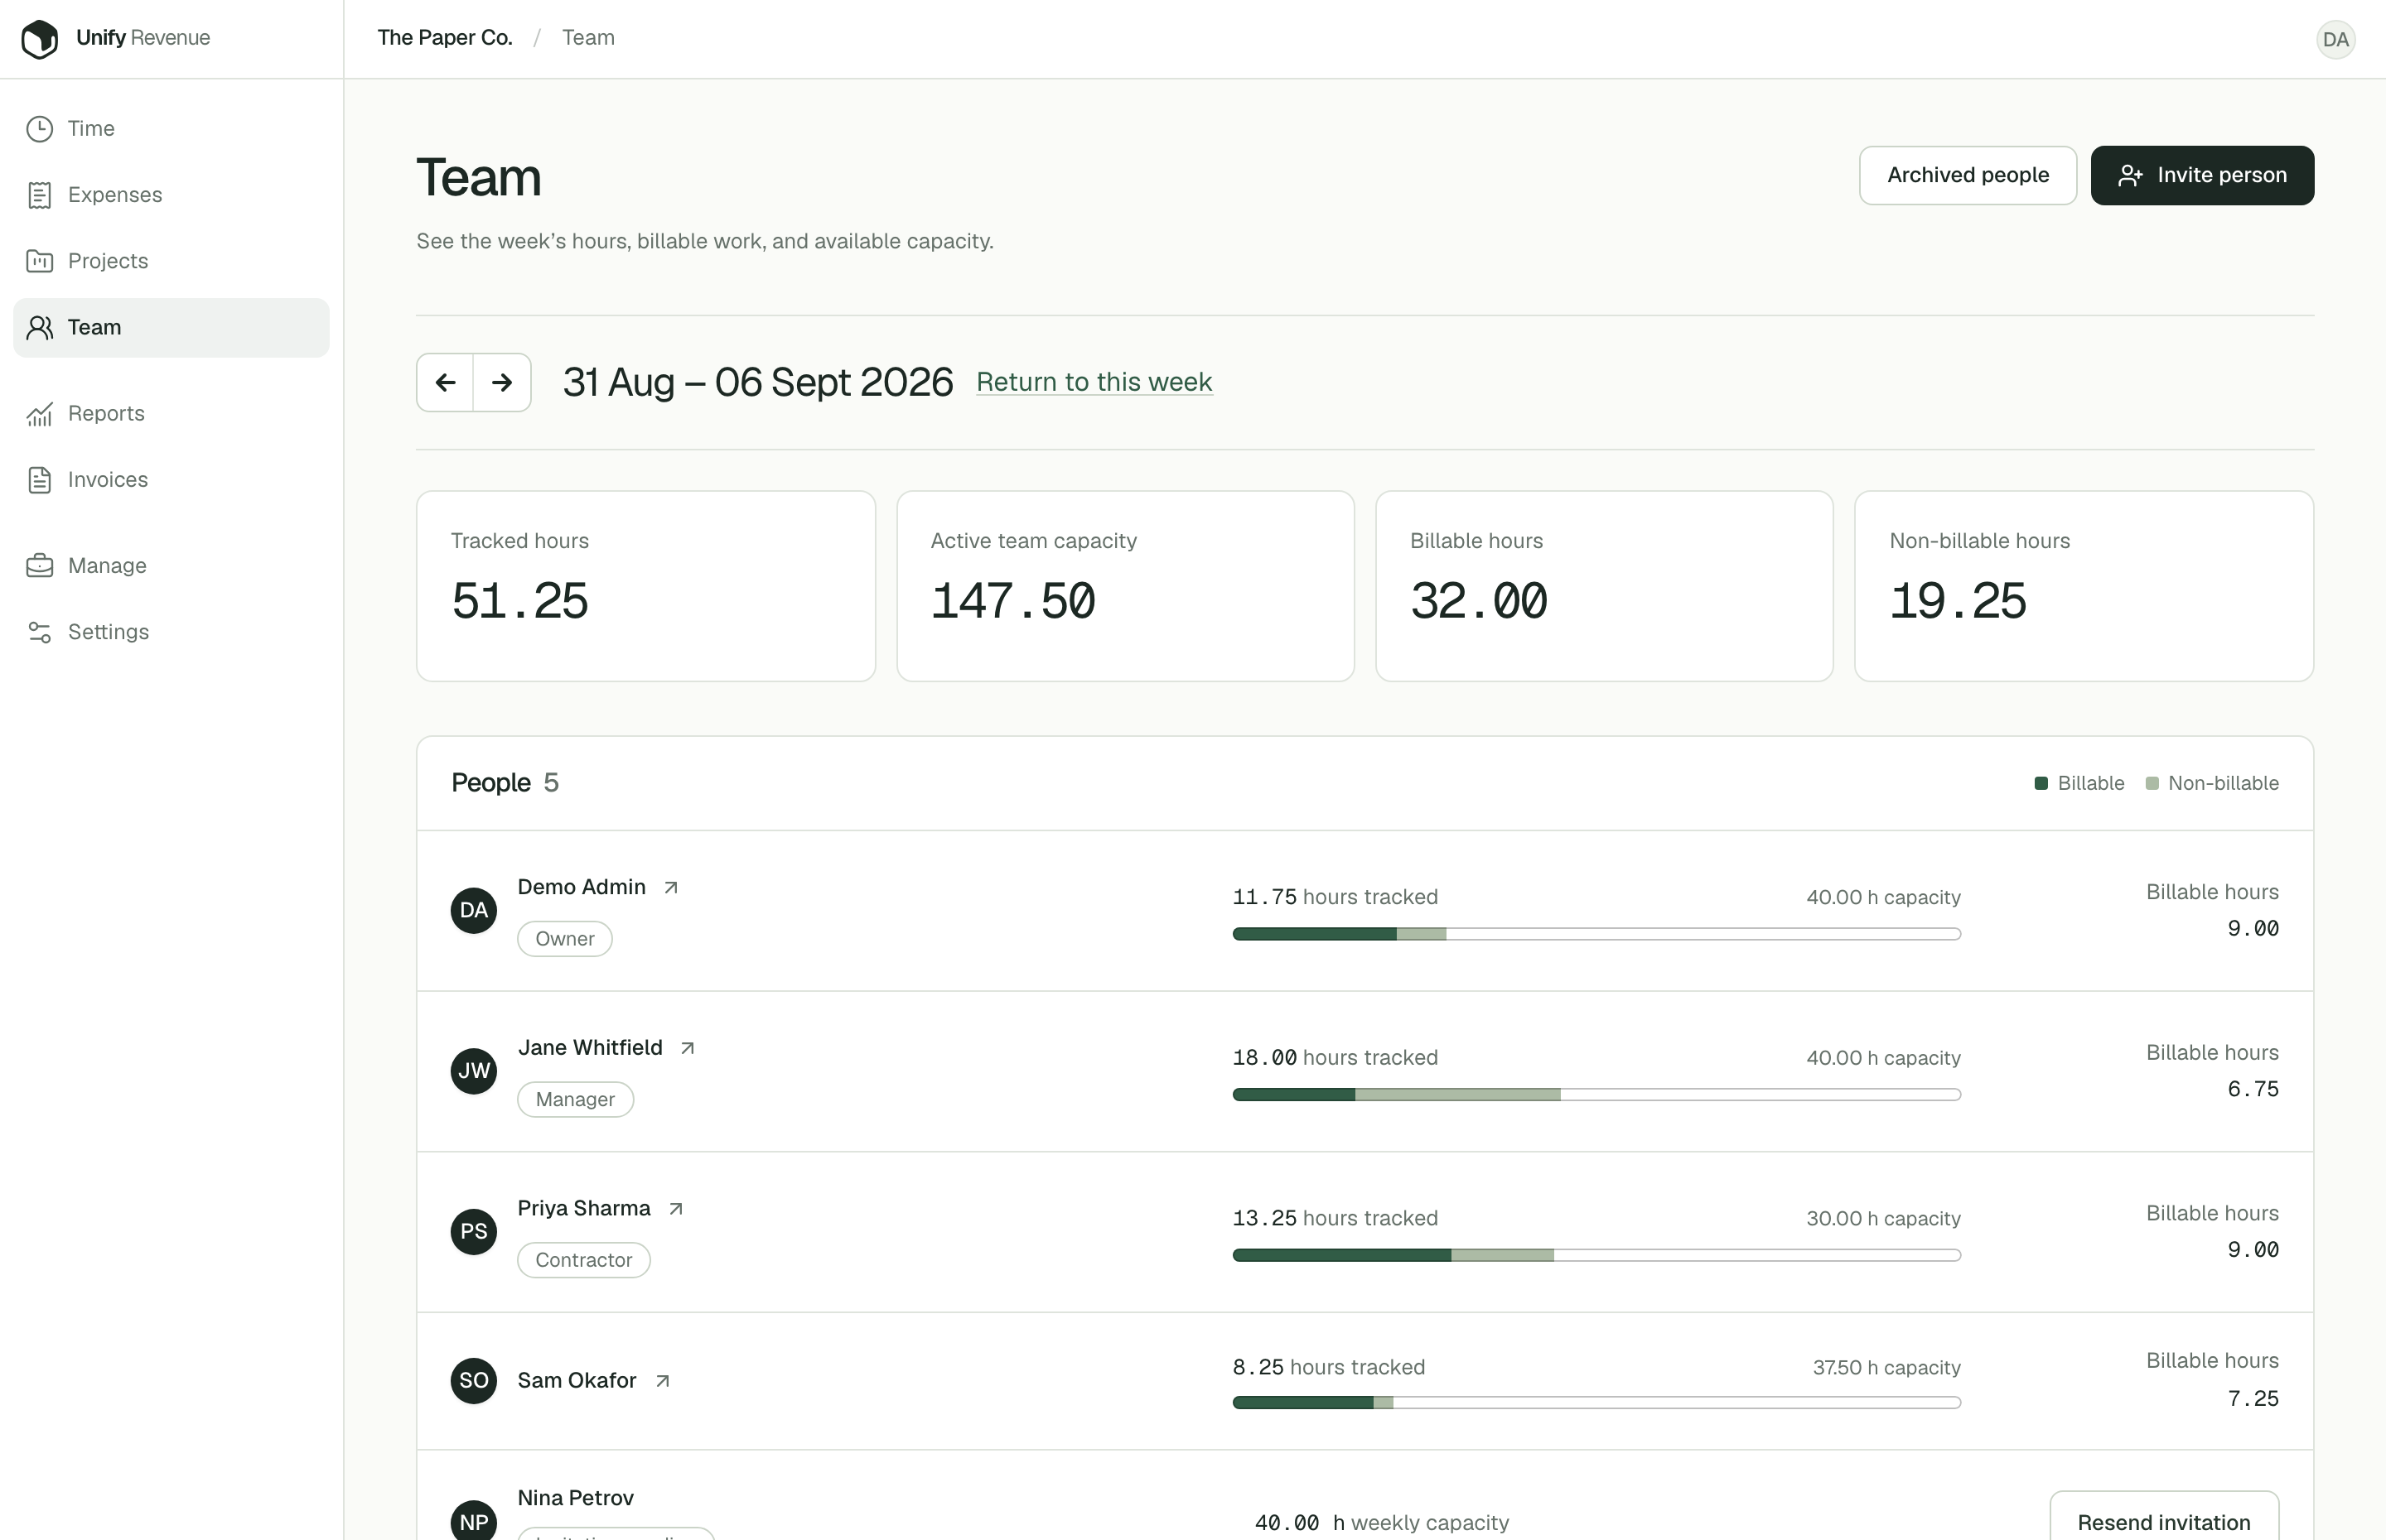Select Invoices in the sidebar menu
Image resolution: width=2386 pixels, height=1540 pixels.
171,480
